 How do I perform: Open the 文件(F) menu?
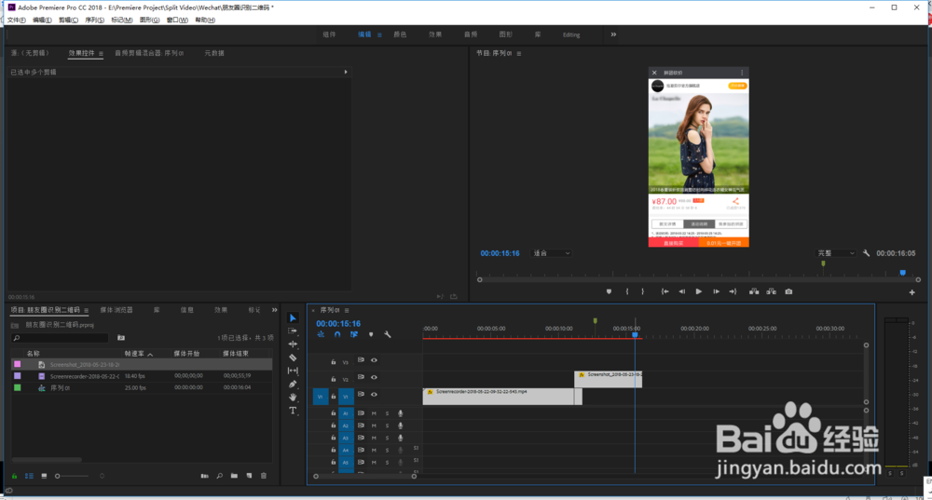pyautogui.click(x=16, y=20)
